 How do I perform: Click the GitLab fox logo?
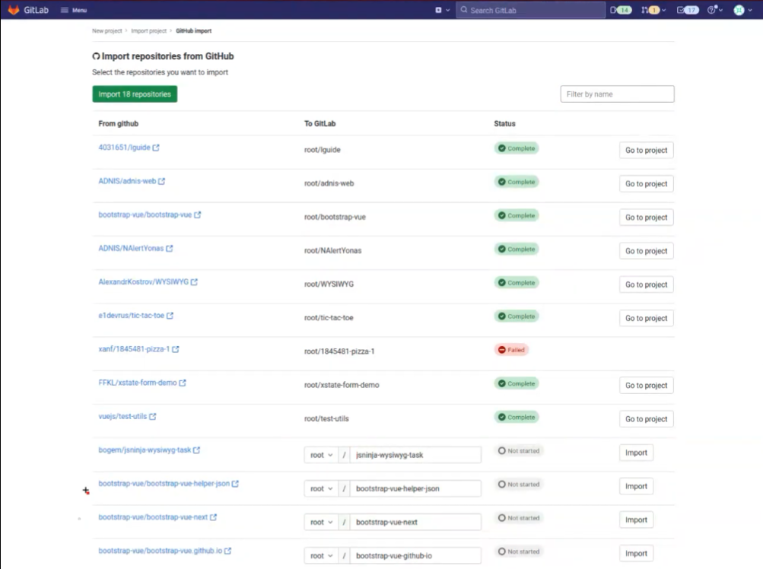14,10
